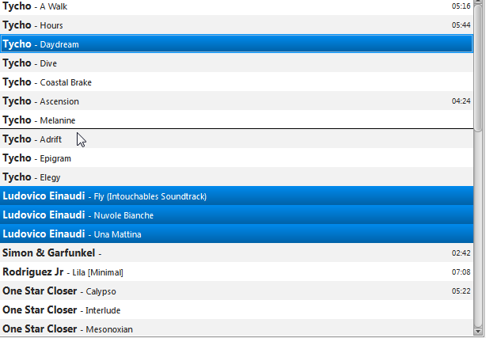486x338 pixels.
Task: Click the 05:16 duration of A Walk
Action: point(461,6)
